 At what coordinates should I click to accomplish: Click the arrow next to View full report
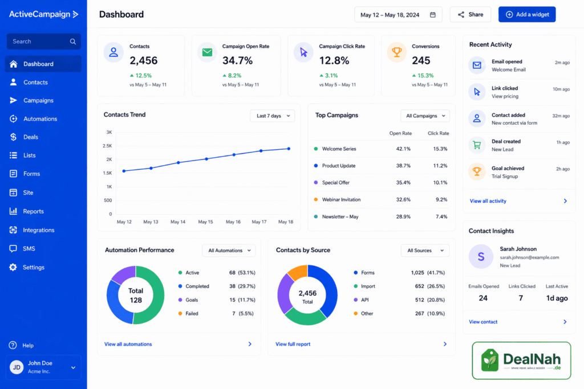coord(445,344)
